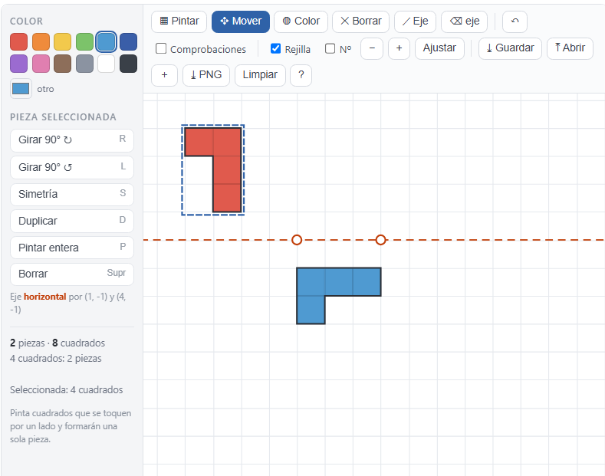The width and height of the screenshot is (605, 476).
Task: Choose the Color recolor tool
Action: click(301, 21)
